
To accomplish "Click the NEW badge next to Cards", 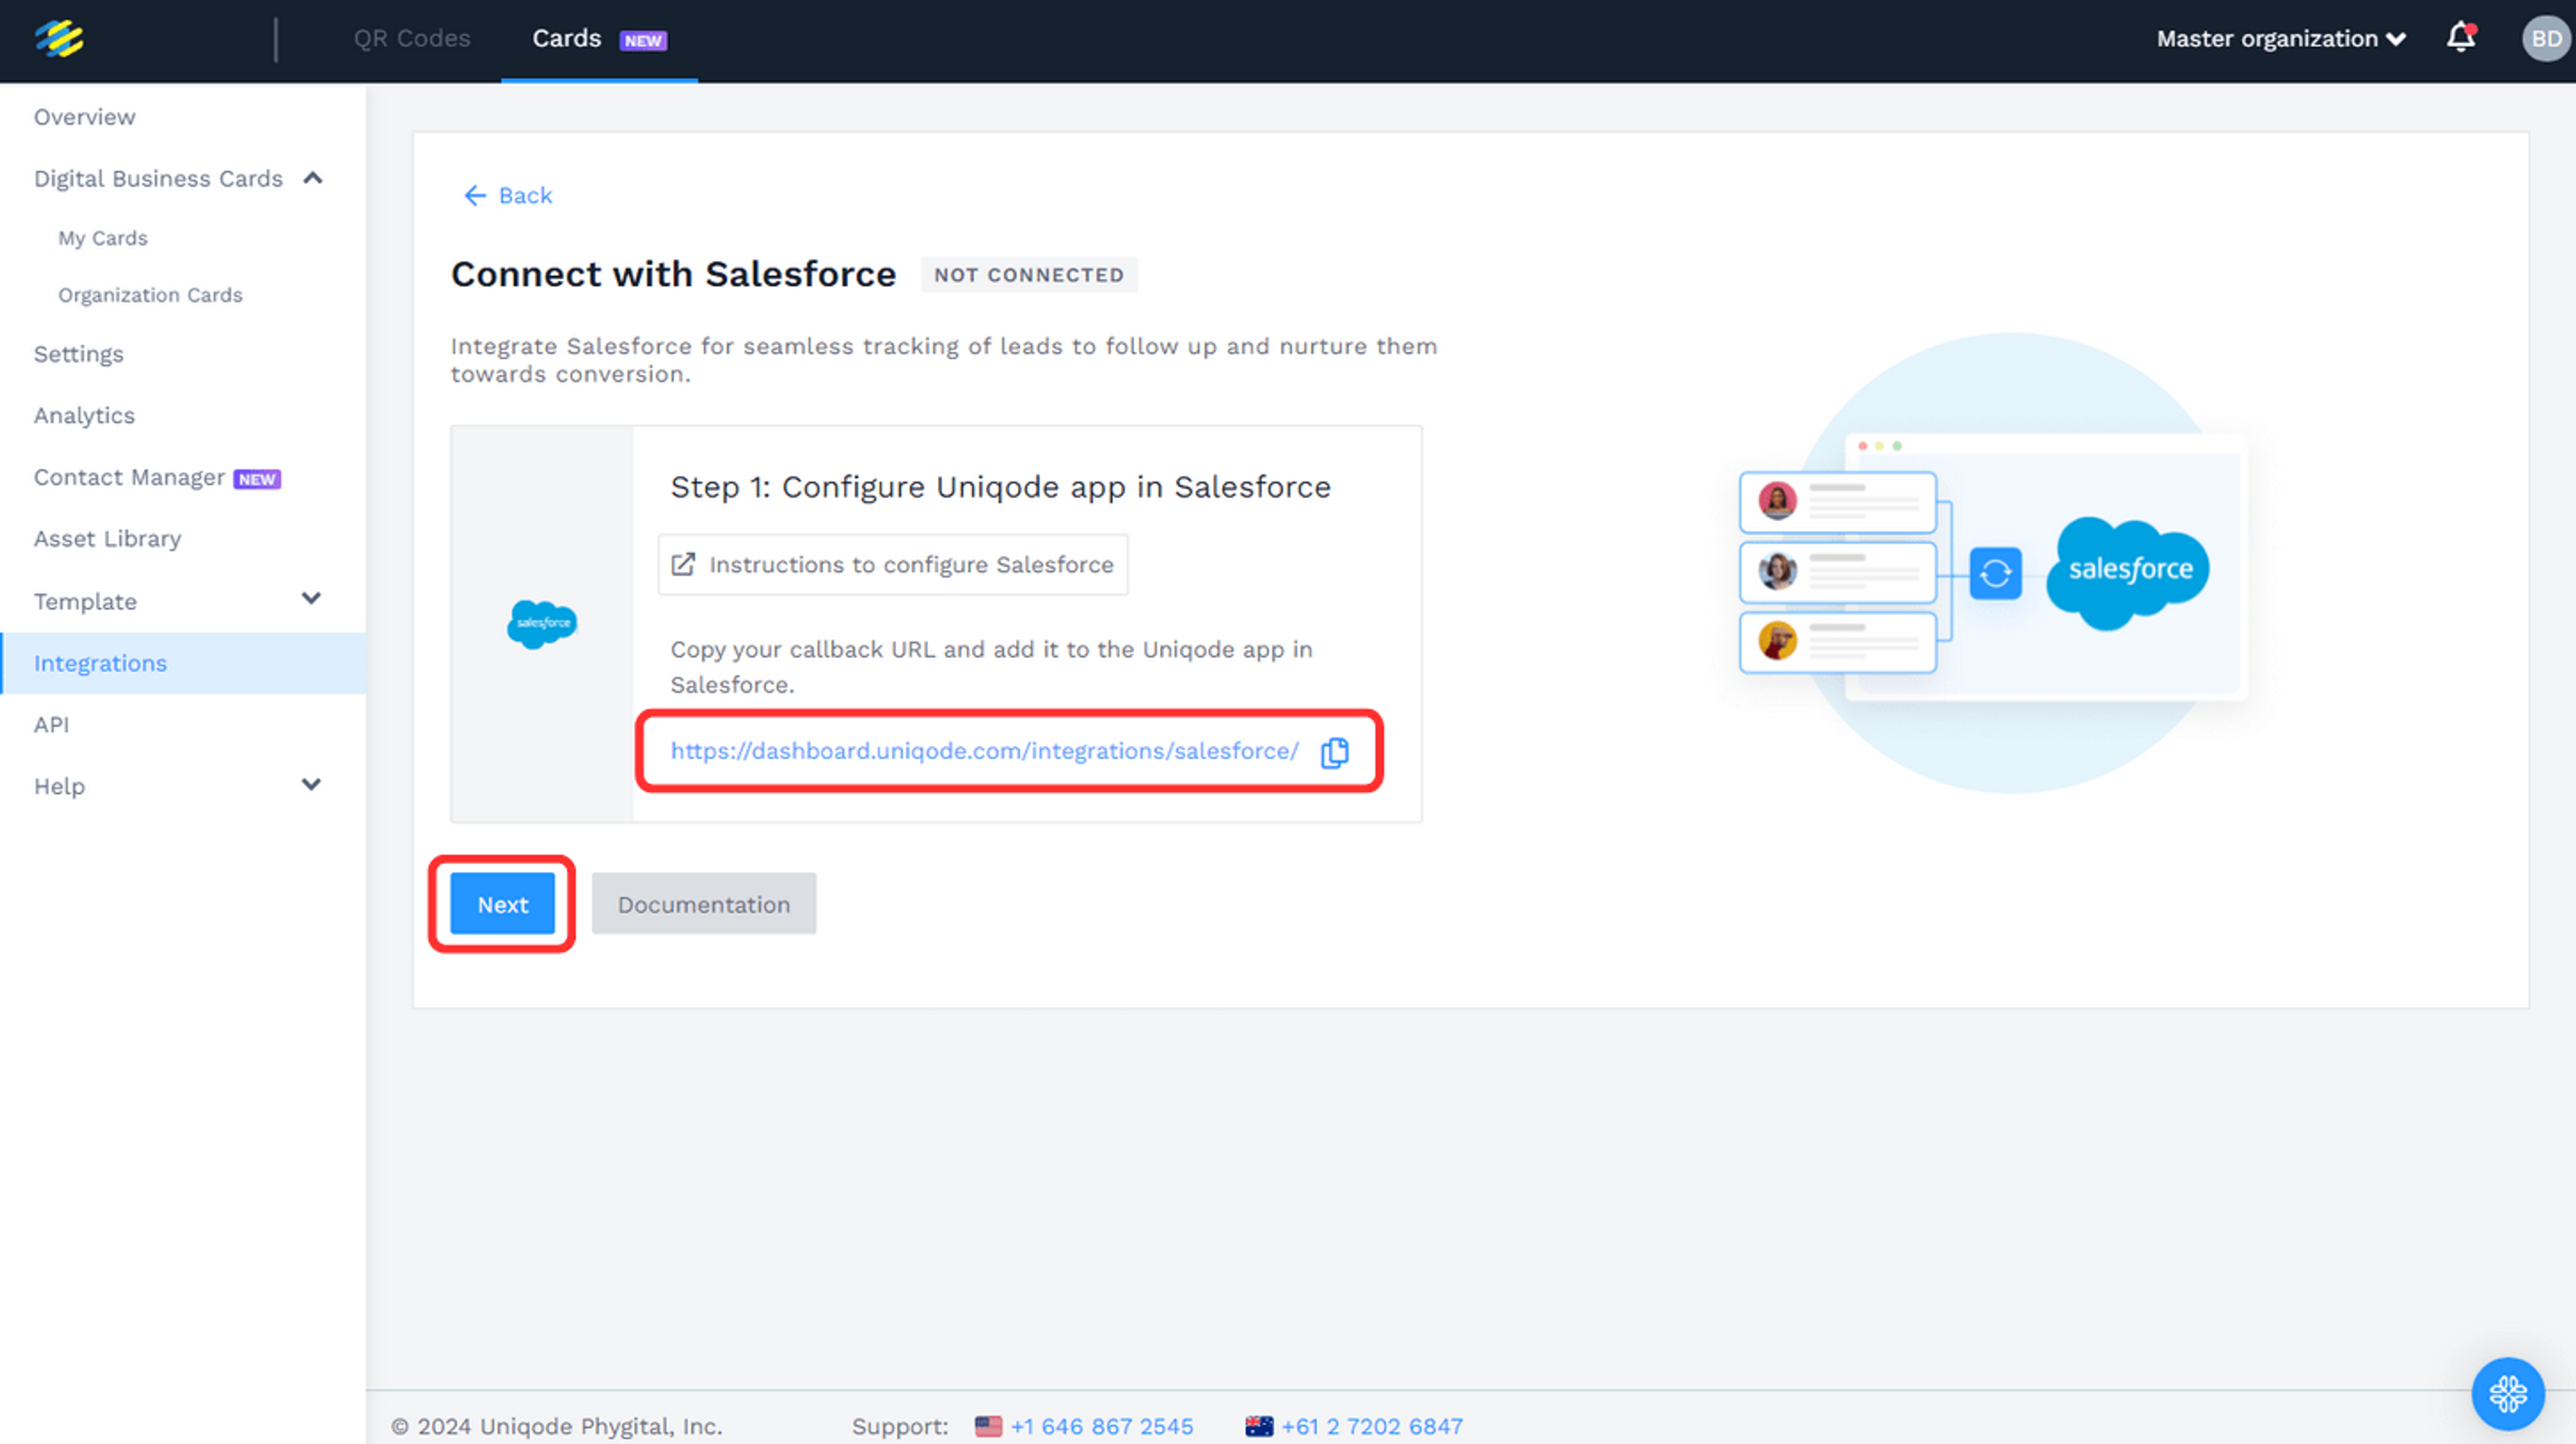I will pos(643,40).
